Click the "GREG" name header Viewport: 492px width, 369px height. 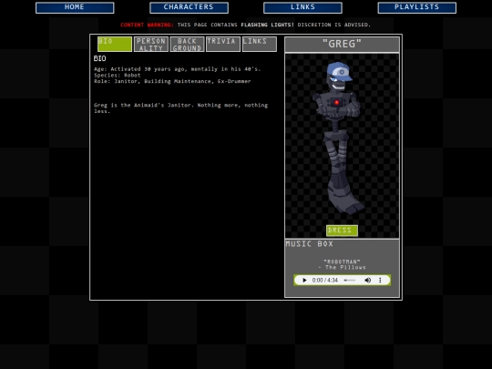[342, 44]
